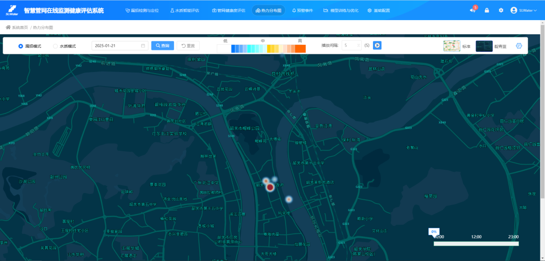This screenshot has height=261, width=545.
Task: Open 漏损检测与定位 menu
Action: (x=142, y=11)
